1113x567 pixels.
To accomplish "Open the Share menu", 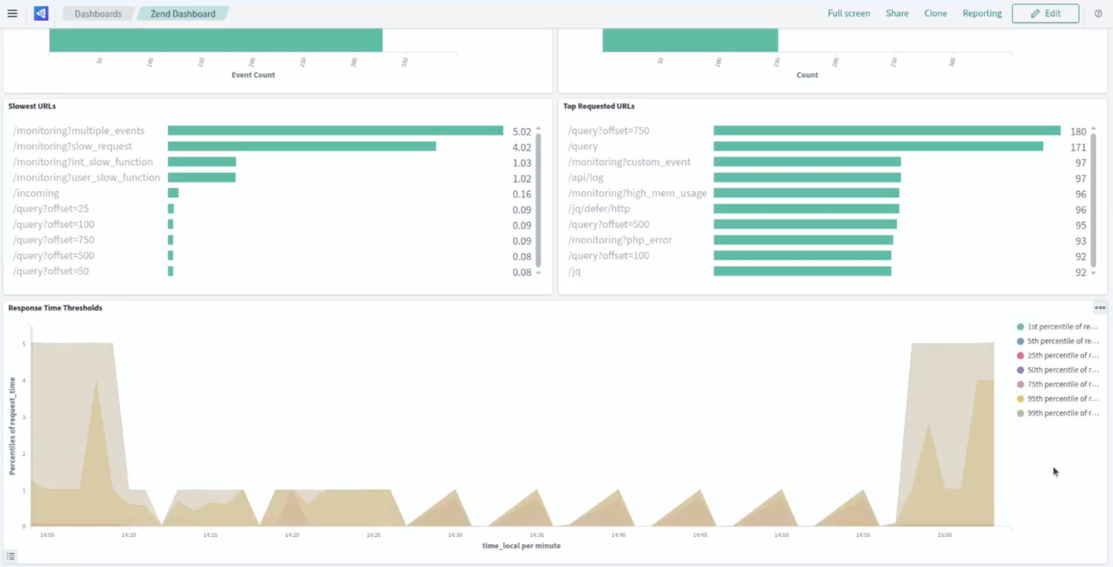I will pyautogui.click(x=897, y=13).
